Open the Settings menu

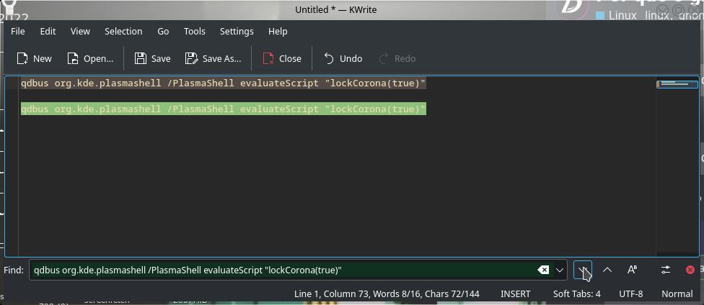(237, 32)
